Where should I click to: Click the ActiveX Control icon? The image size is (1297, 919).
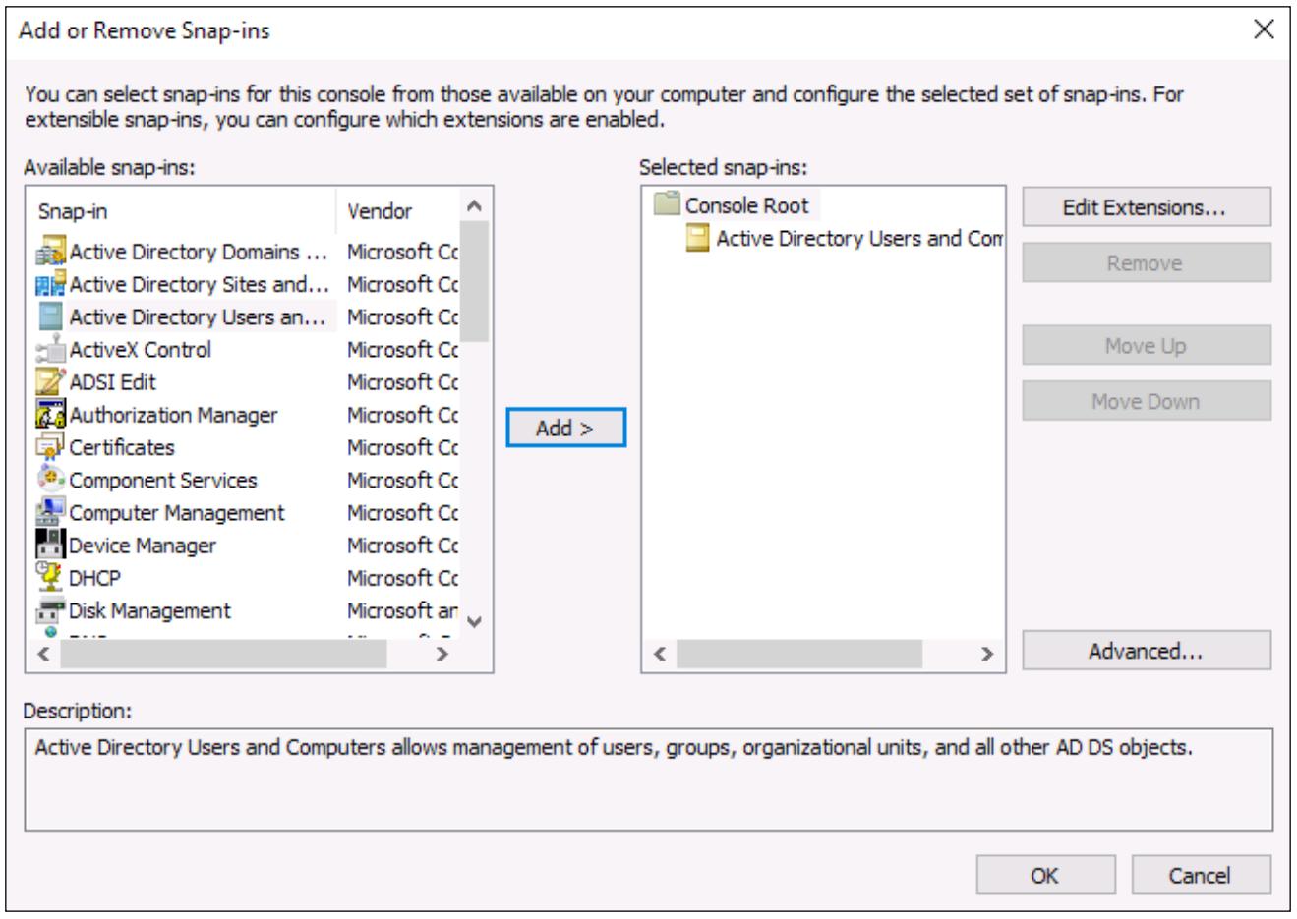pos(50,350)
